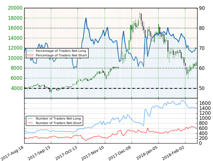The width and height of the screenshot is (213, 161).
Task: Click the highest price candlestick near 19000 in mid-December
Action: pyautogui.click(x=140, y=15)
